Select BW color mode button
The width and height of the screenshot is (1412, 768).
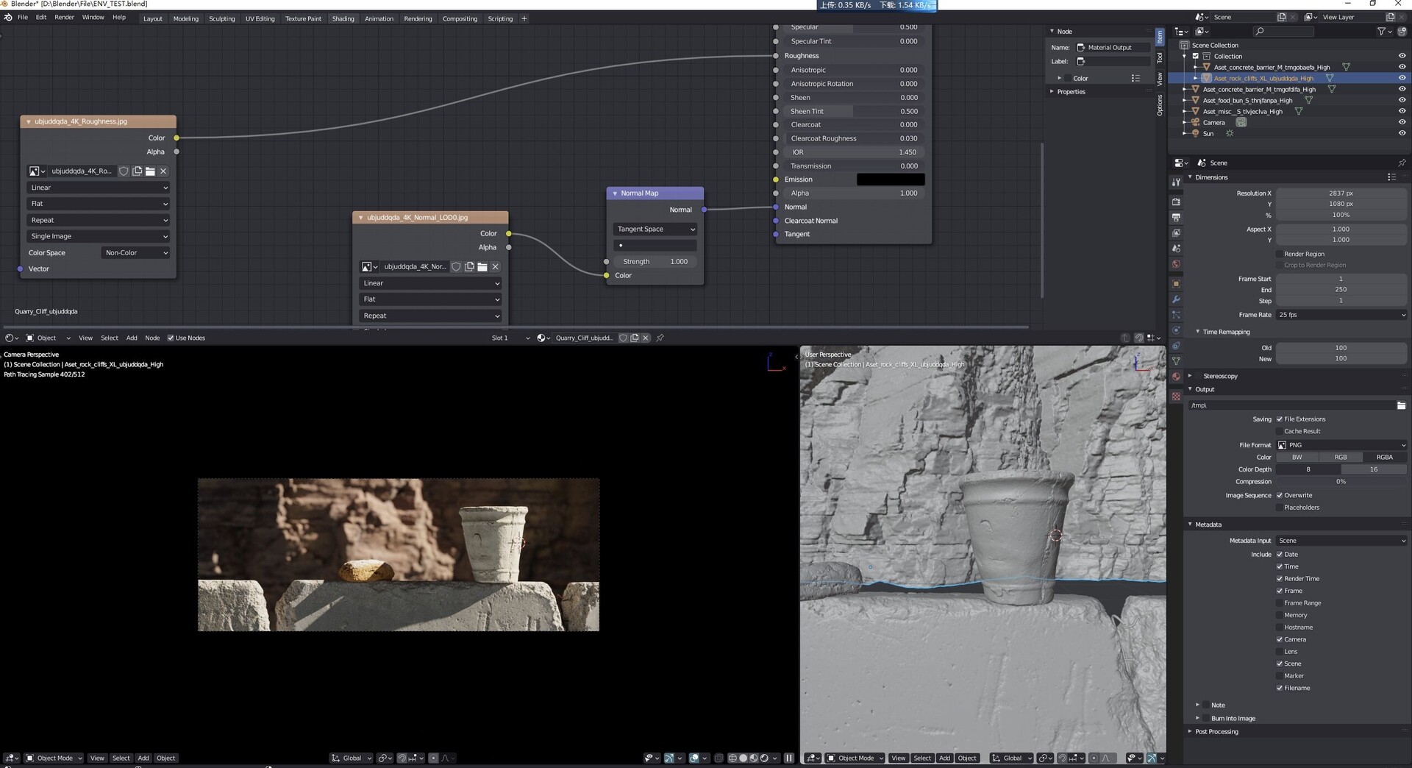click(x=1297, y=458)
